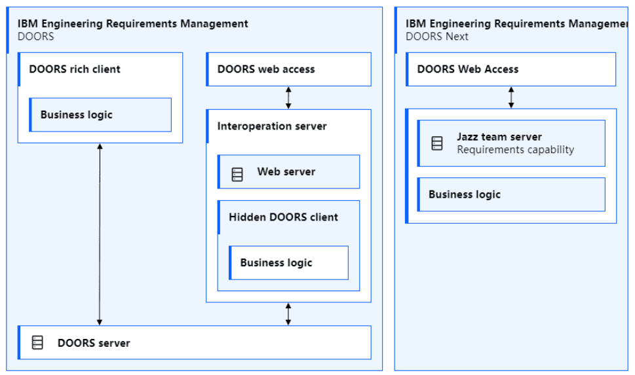635x375 pixels.
Task: Click the DOORS Next container subtitle
Action: coord(436,37)
